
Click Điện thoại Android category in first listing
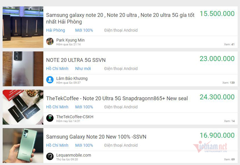tap(121, 30)
